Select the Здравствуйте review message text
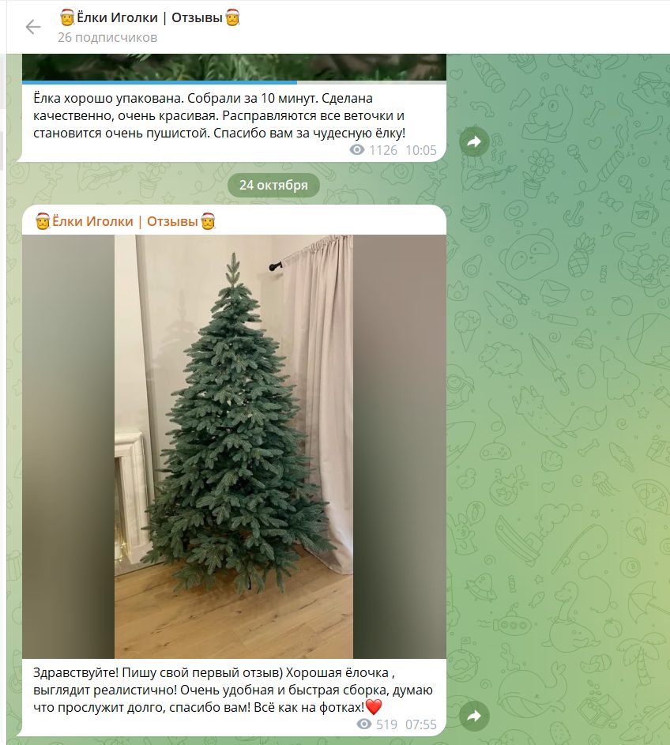Screen dimensions: 670x745 [x=233, y=690]
